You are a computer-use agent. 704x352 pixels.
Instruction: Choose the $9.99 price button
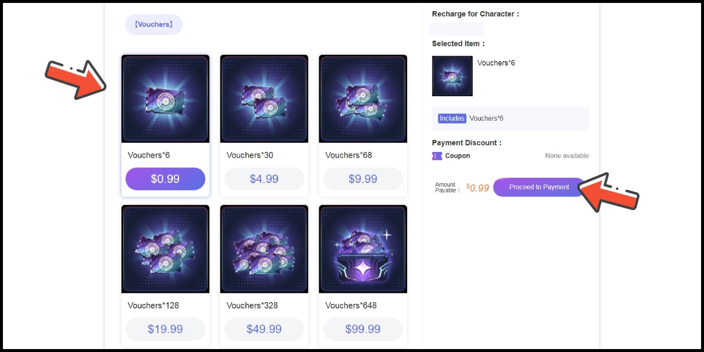[x=363, y=179]
